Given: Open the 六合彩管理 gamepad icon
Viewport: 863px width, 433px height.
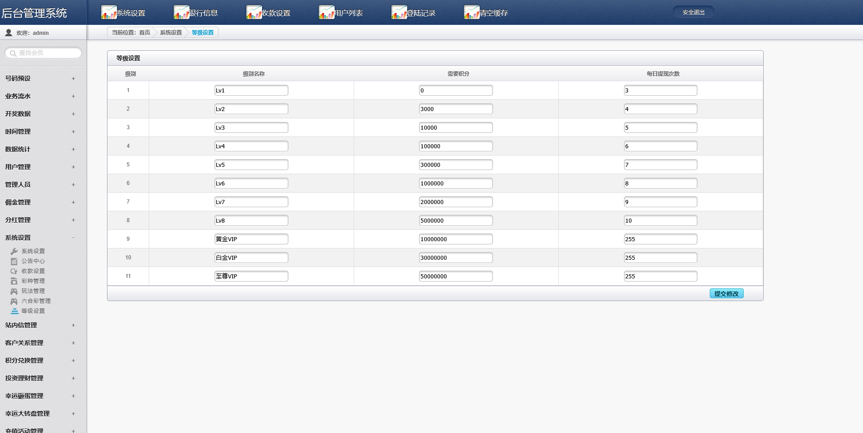Looking at the screenshot, I should 14,301.
